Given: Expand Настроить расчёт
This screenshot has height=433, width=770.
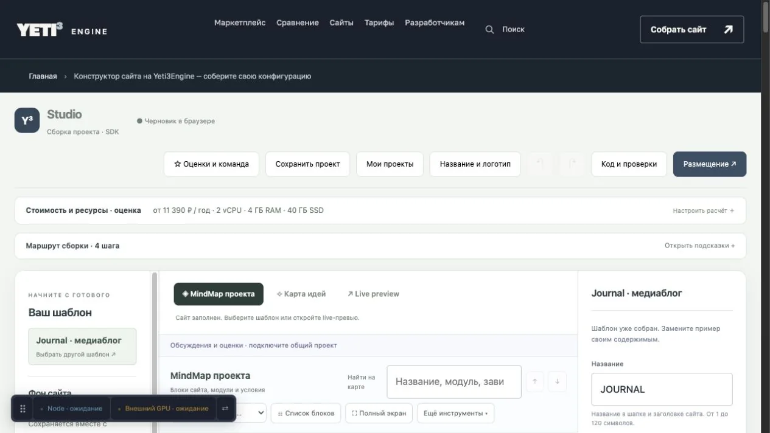Looking at the screenshot, I should 703,210.
